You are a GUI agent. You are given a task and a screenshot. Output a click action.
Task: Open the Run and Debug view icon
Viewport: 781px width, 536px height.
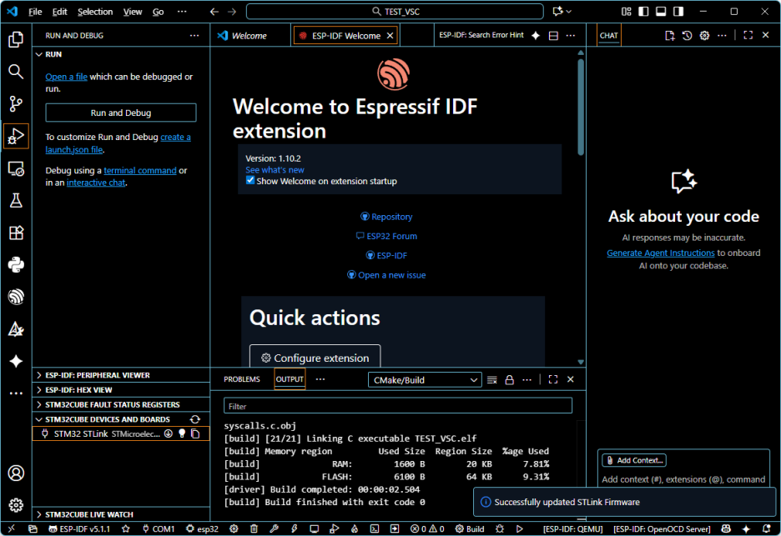[x=16, y=136]
